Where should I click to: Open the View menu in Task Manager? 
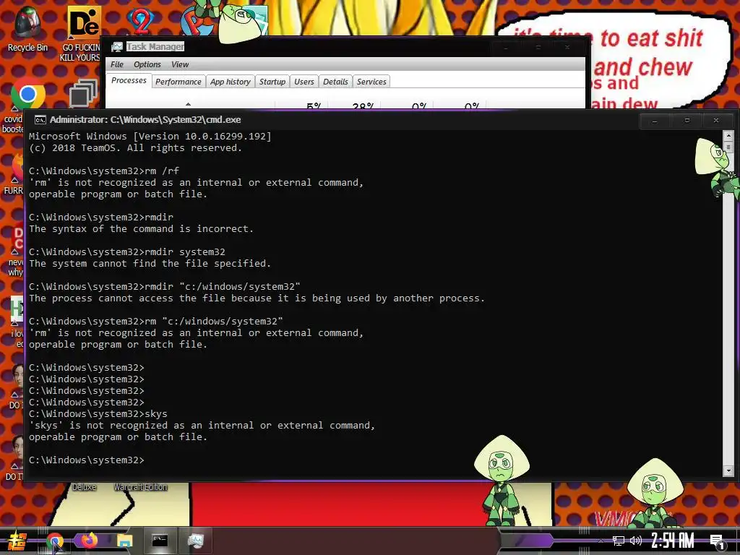click(180, 64)
